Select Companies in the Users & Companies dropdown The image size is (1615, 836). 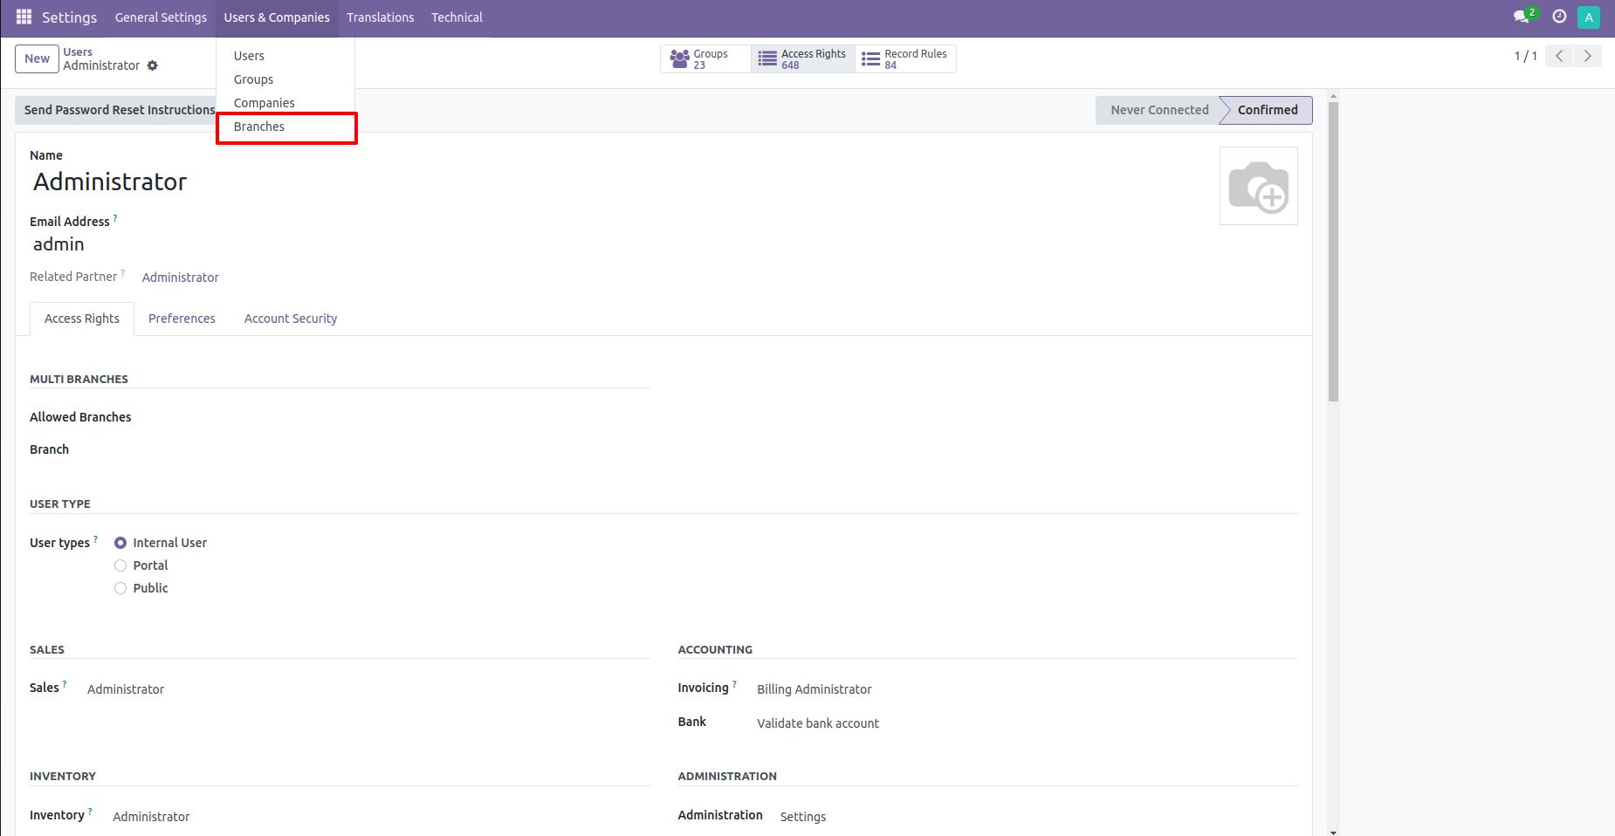click(264, 102)
